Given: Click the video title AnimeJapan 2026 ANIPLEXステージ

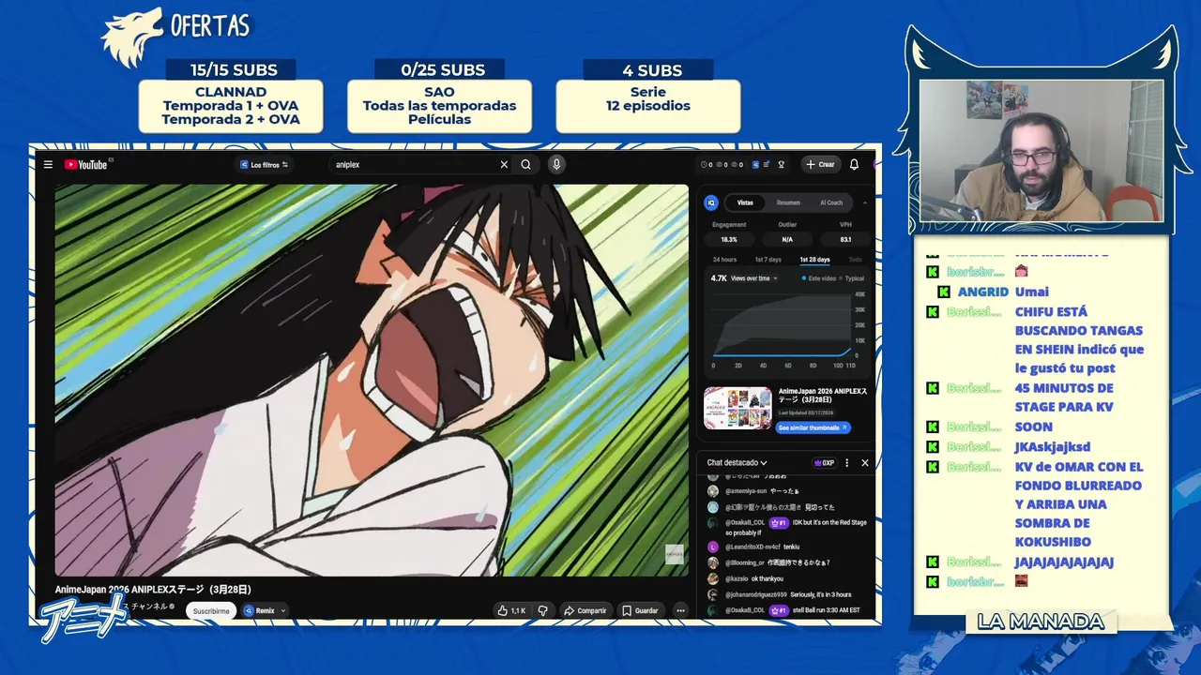Looking at the screenshot, I should click(153, 590).
